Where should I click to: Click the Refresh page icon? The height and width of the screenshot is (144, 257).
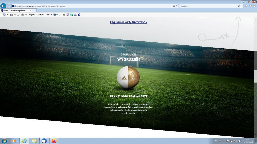176,6
